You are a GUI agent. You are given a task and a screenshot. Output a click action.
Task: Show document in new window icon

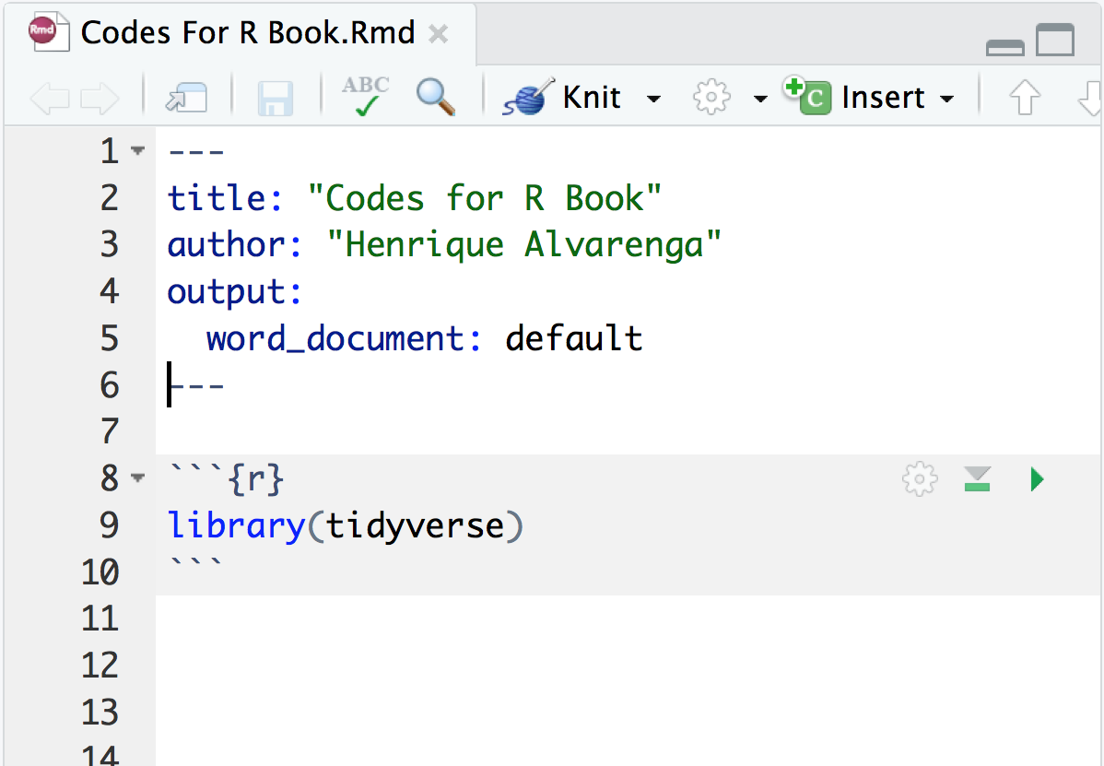186,98
